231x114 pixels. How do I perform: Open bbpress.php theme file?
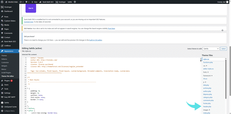click(207, 94)
